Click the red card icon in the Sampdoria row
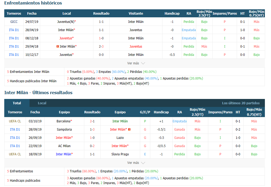This screenshot has width=271, height=187. click(129, 130)
